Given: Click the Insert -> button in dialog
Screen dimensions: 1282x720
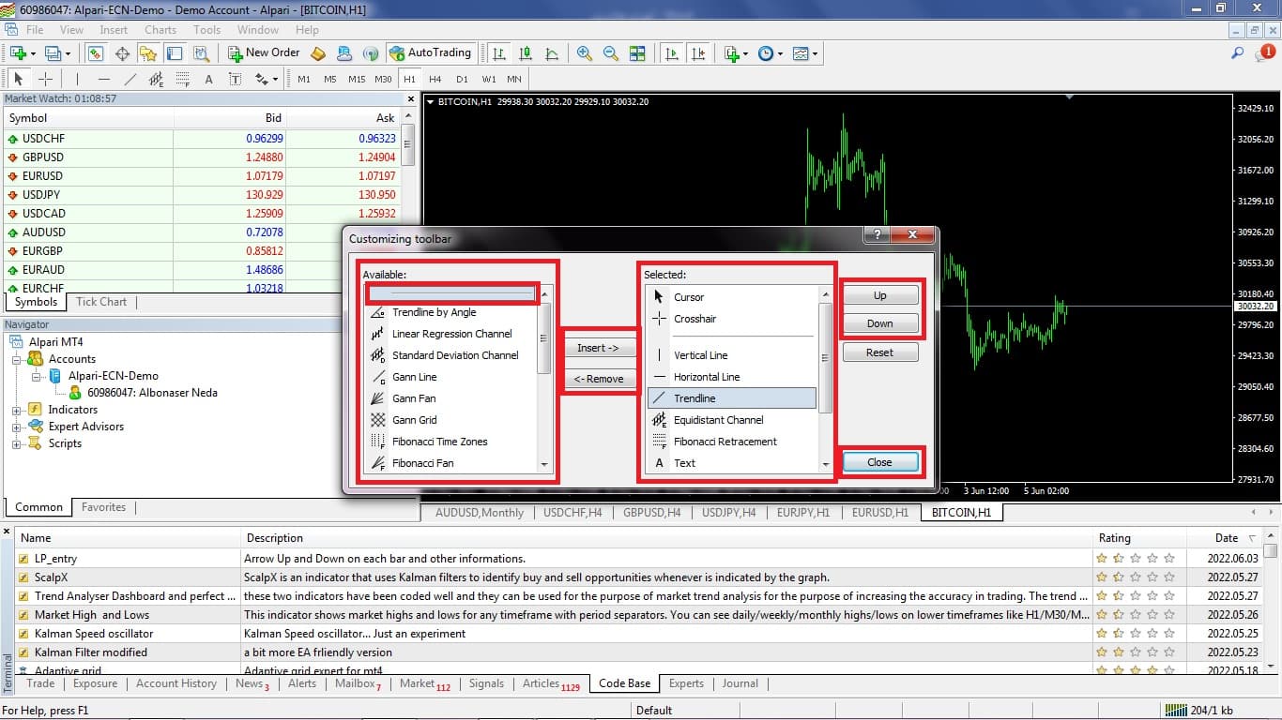Looking at the screenshot, I should pyautogui.click(x=598, y=348).
